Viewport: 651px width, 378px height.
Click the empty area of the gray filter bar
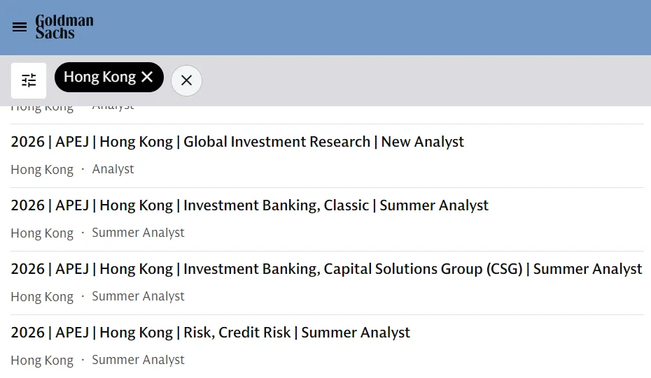click(420, 80)
